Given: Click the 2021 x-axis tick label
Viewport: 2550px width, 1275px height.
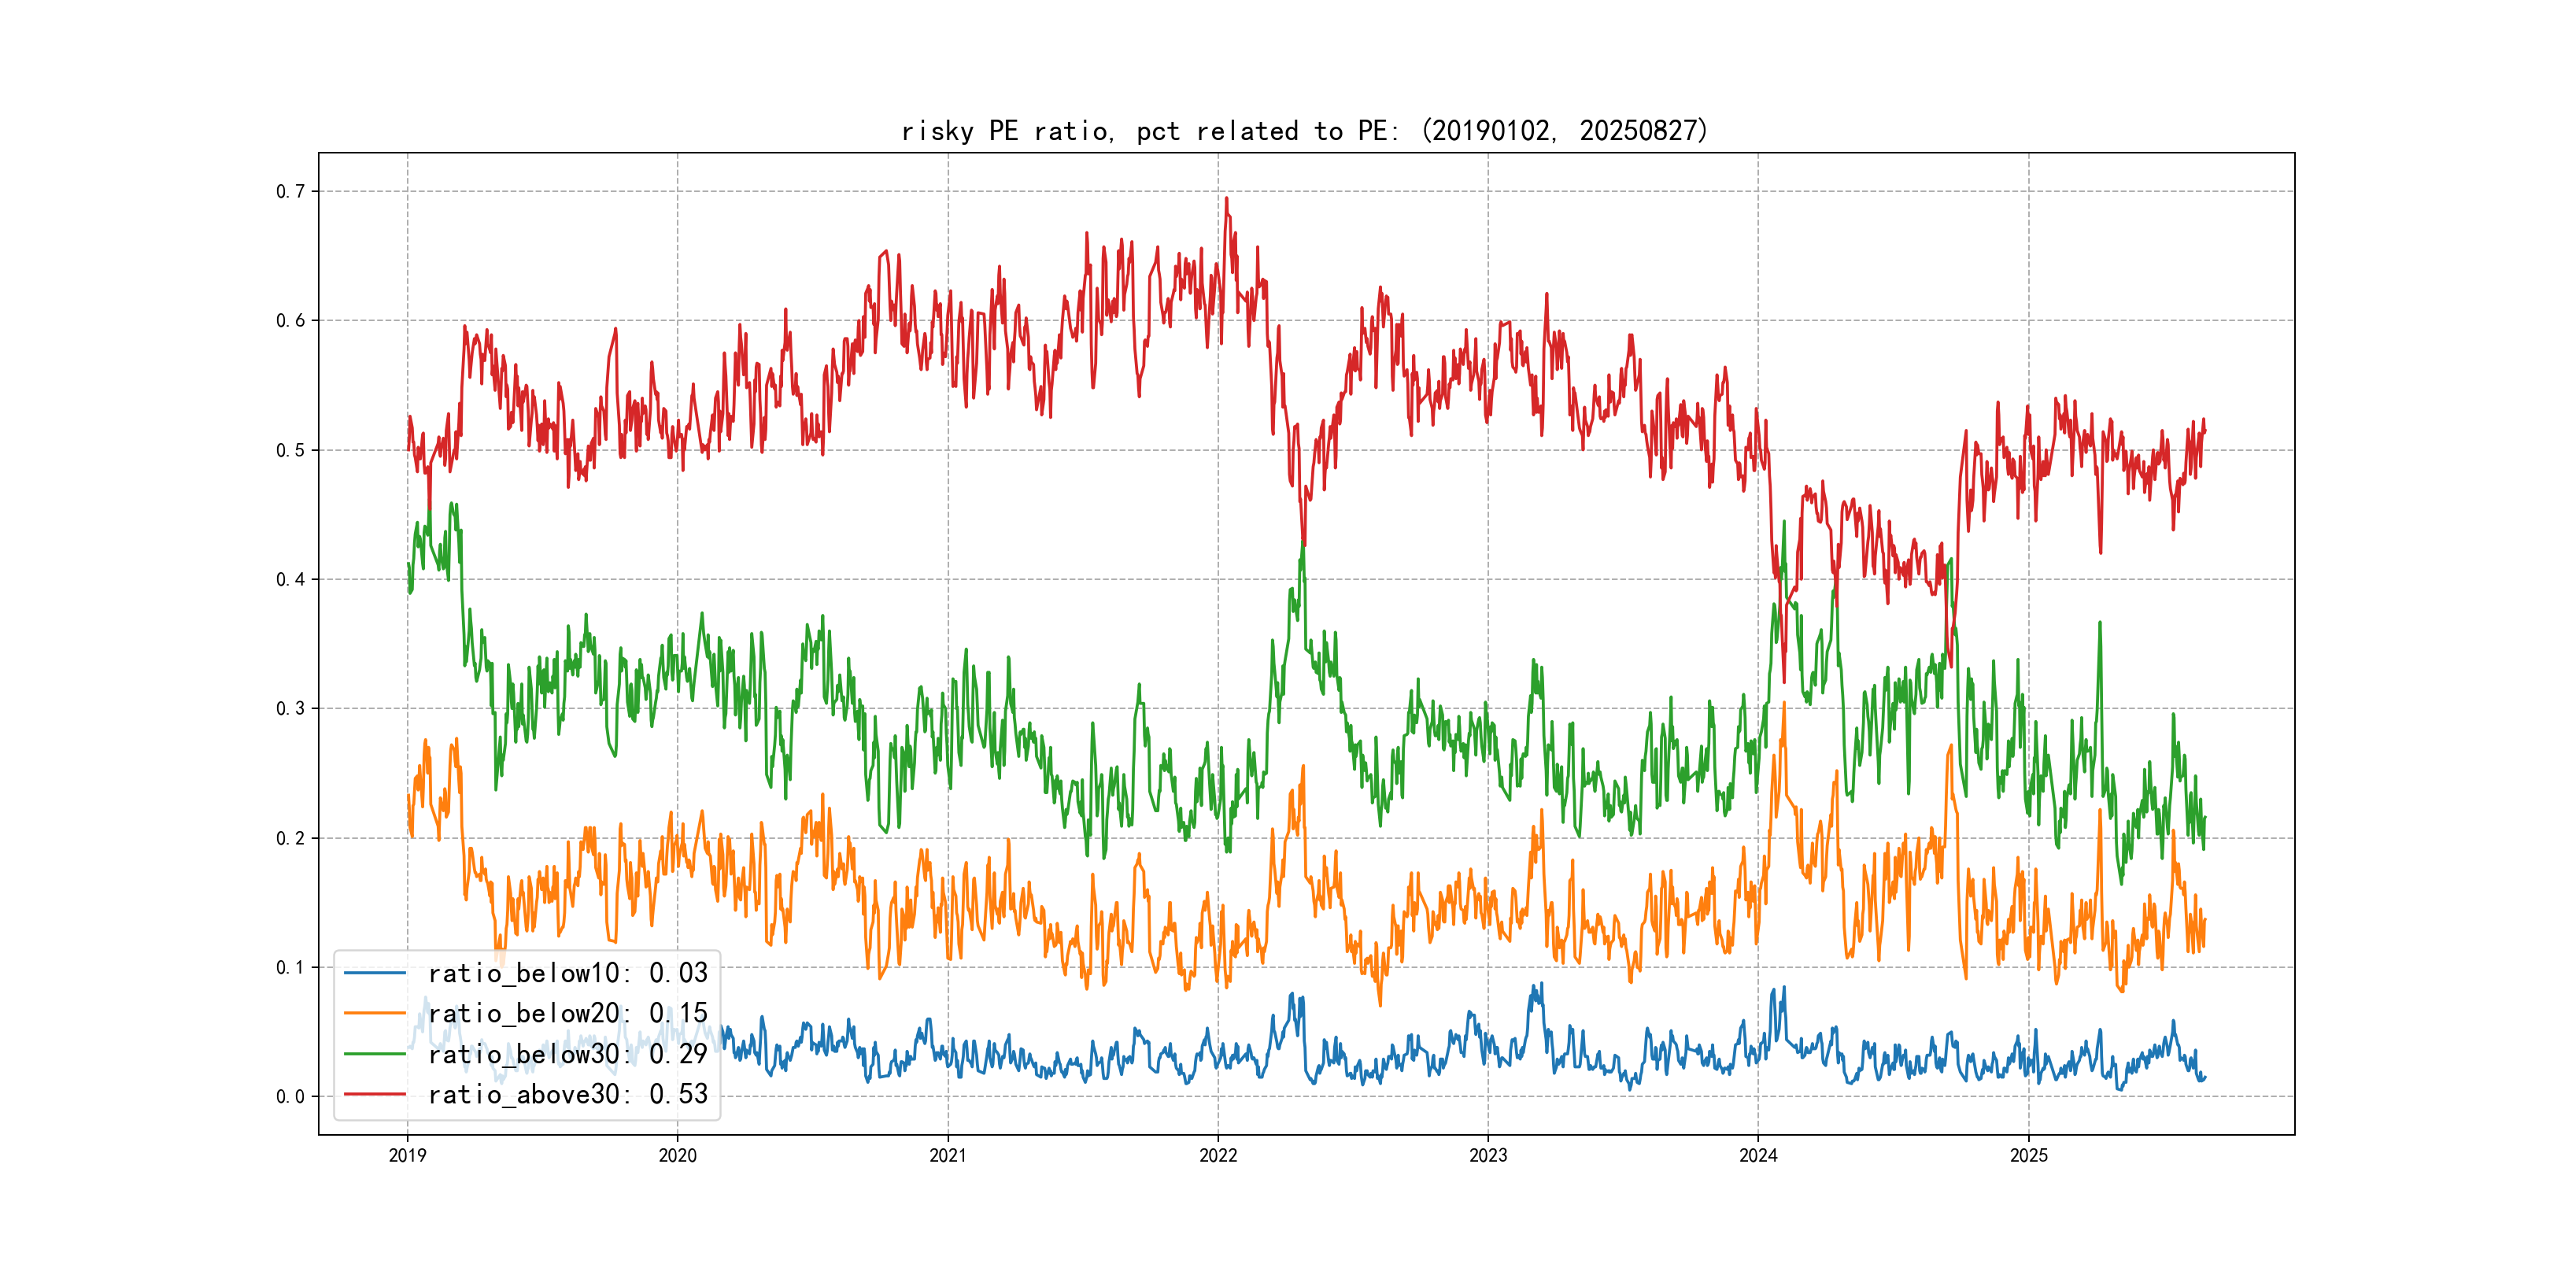Looking at the screenshot, I should point(948,1155).
